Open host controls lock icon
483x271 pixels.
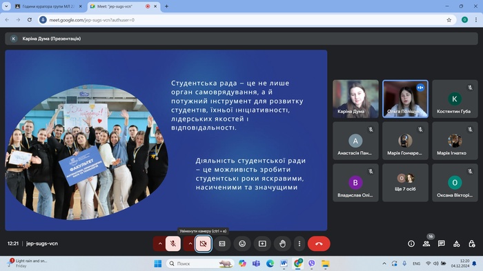pos(471,243)
